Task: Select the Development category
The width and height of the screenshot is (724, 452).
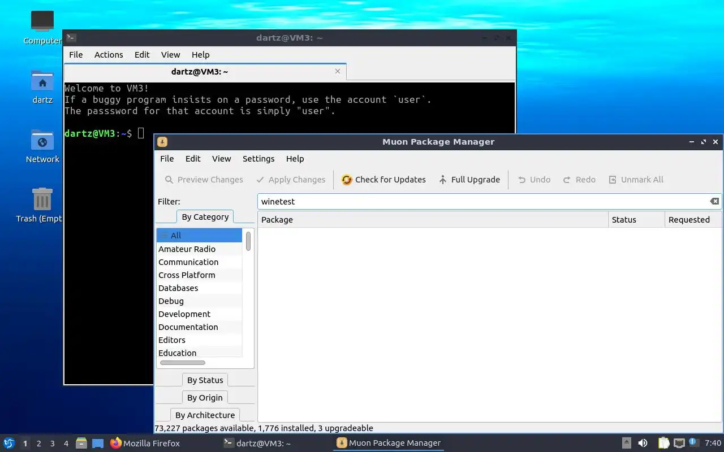Action: point(199,314)
